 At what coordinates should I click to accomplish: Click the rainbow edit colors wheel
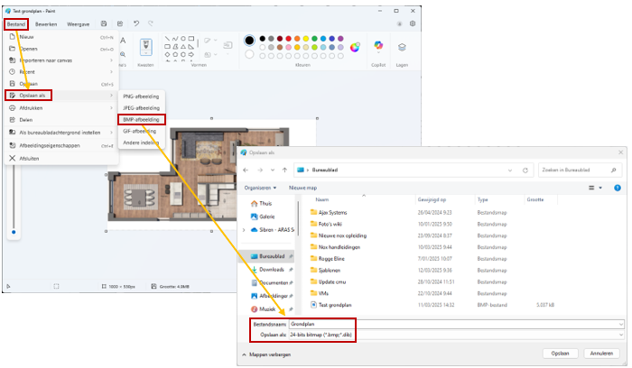click(355, 47)
